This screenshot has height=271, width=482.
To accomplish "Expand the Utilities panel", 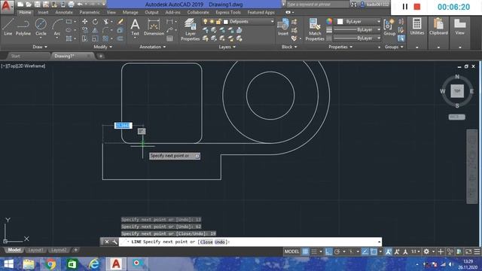I will click(x=416, y=47).
